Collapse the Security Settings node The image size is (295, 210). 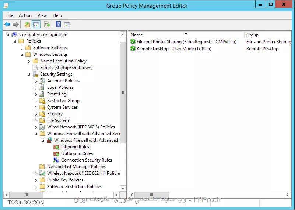point(29,75)
